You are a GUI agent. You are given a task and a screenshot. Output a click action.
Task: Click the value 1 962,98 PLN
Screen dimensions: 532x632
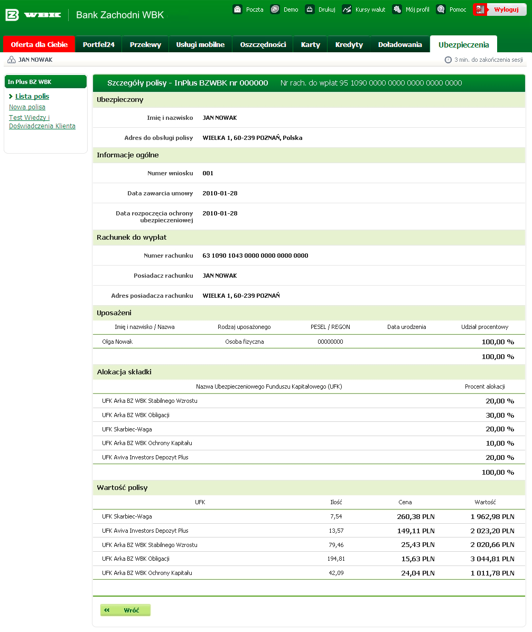pyautogui.click(x=492, y=517)
